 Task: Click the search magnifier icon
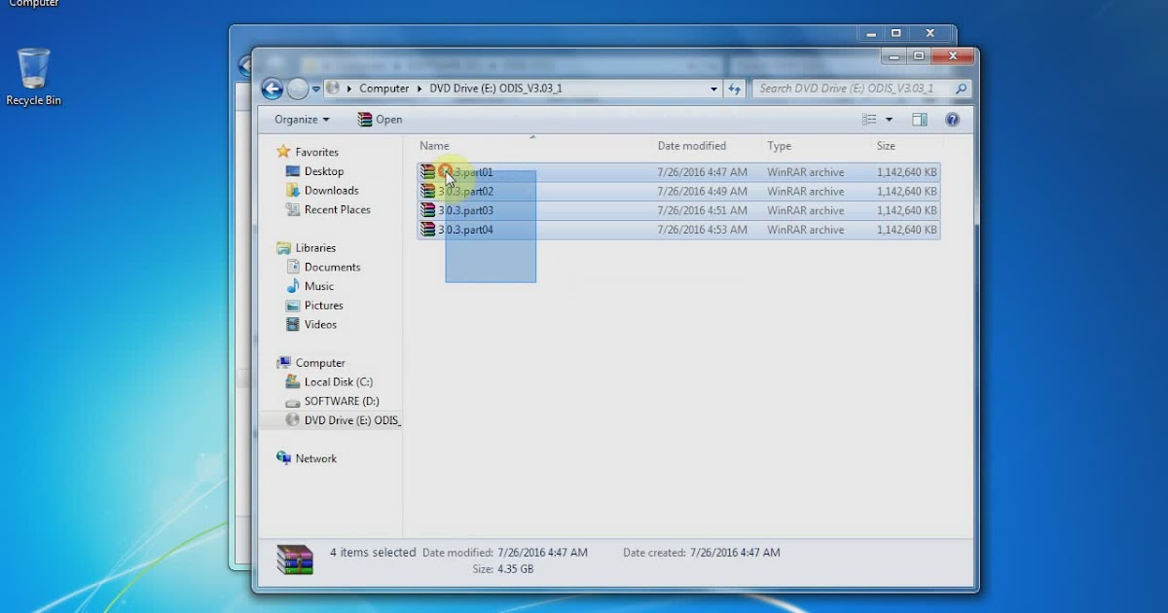tap(961, 89)
